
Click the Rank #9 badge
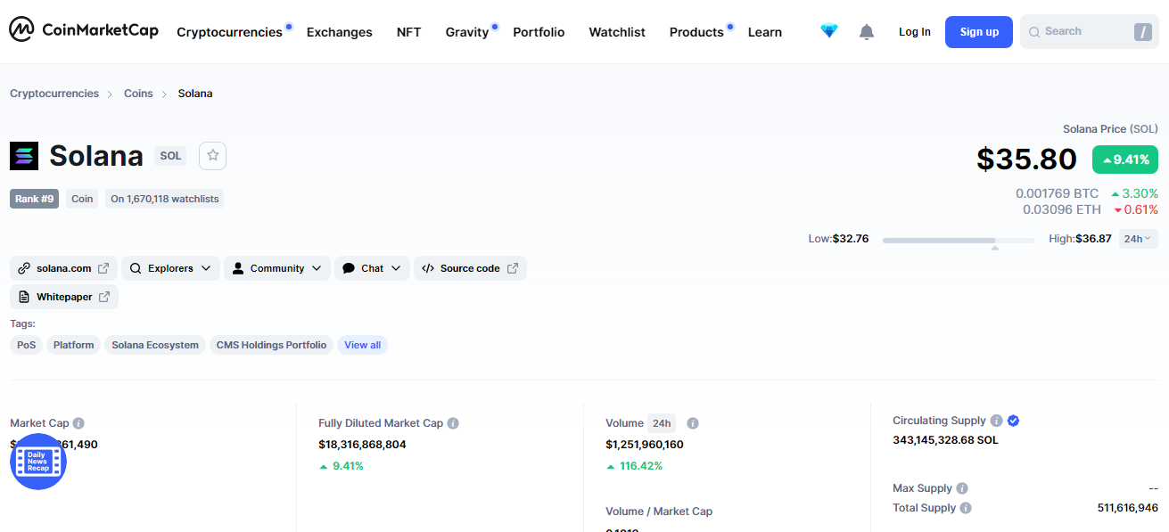[34, 199]
